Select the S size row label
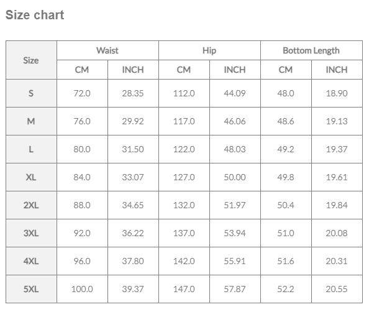 click(31, 93)
